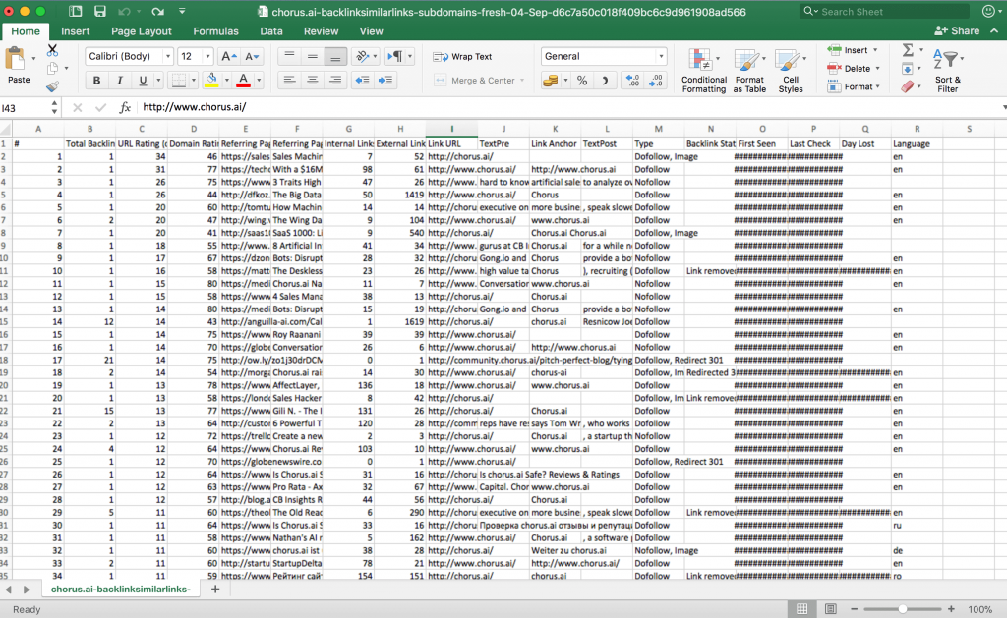Toggle Bold formatting
Viewport: 1007px width, 618px height.
(x=95, y=81)
